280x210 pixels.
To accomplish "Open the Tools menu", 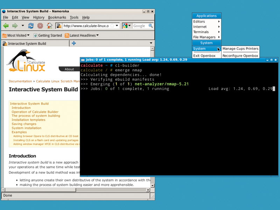I will (74, 17).
